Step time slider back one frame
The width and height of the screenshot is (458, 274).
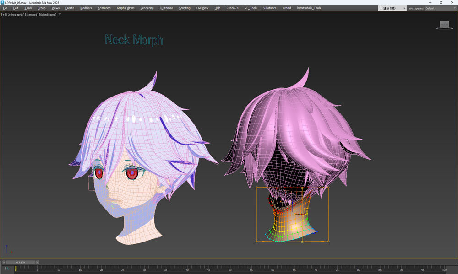[4, 262]
